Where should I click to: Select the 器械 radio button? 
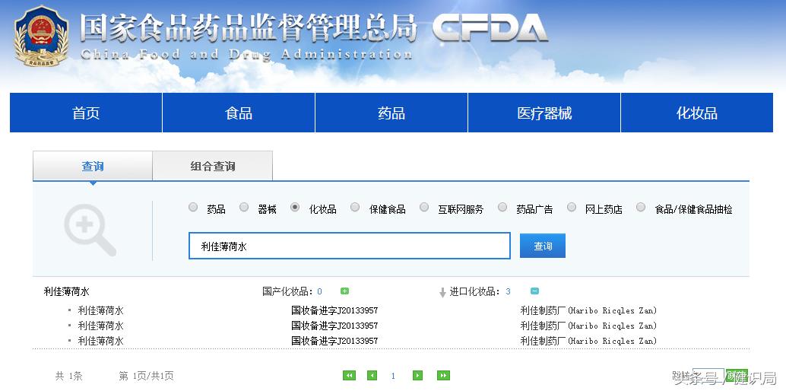[x=243, y=208]
